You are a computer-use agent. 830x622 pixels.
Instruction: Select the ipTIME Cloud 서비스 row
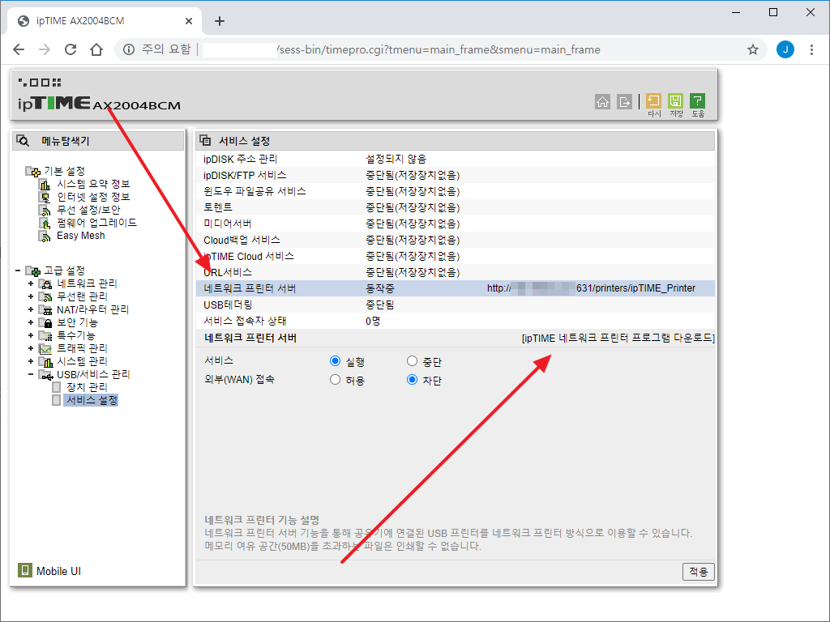(x=456, y=256)
